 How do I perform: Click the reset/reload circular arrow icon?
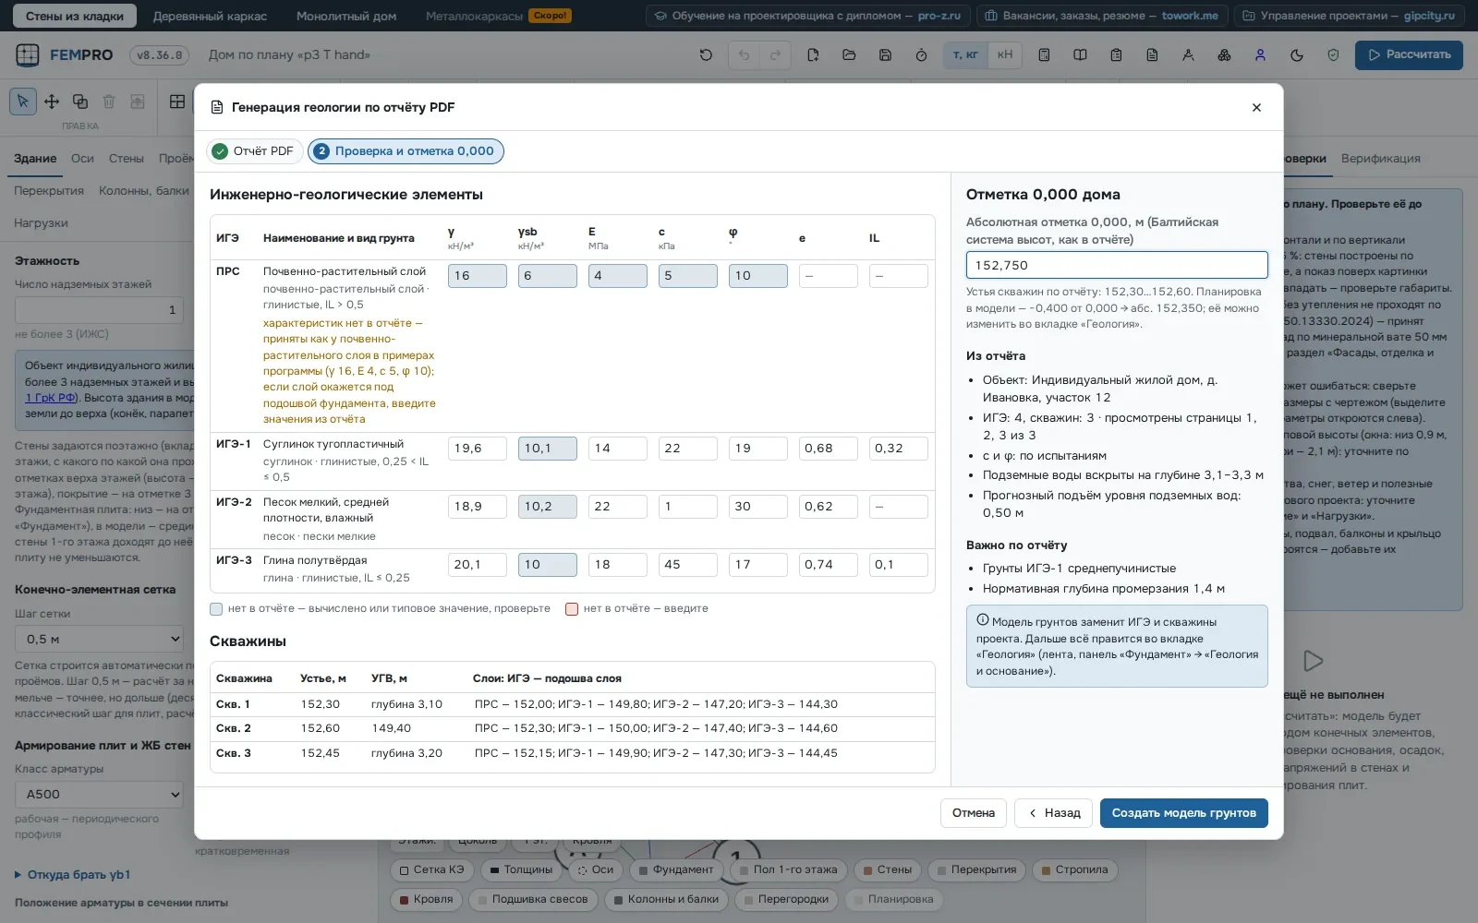pyautogui.click(x=706, y=55)
